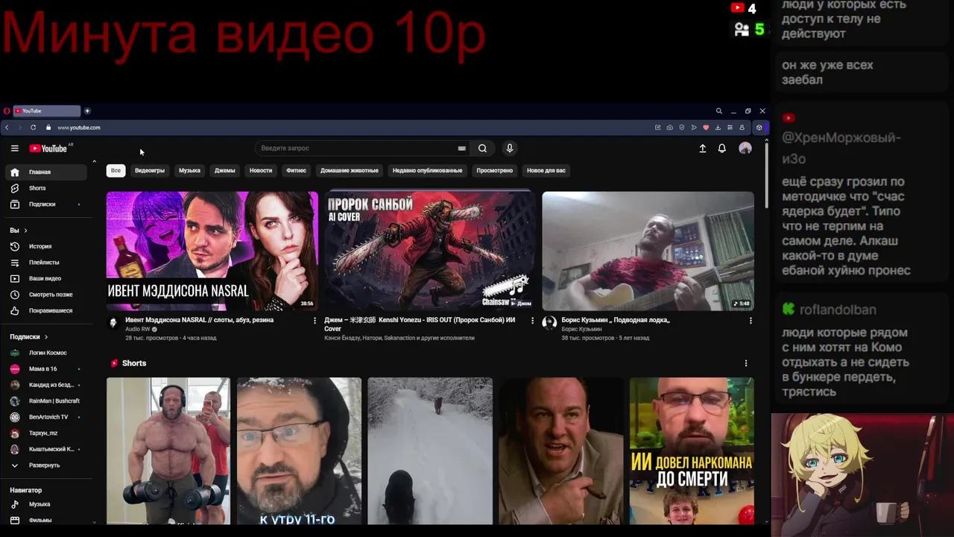Open Логин Космос channel subscription
Viewport: 954px width, 537px height.
(x=46, y=353)
